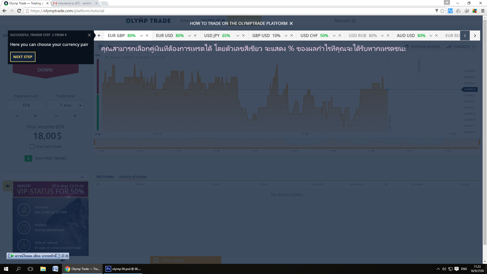The image size is (487, 274).
Task: Collapse the side panel chevron
Action: 82,177
